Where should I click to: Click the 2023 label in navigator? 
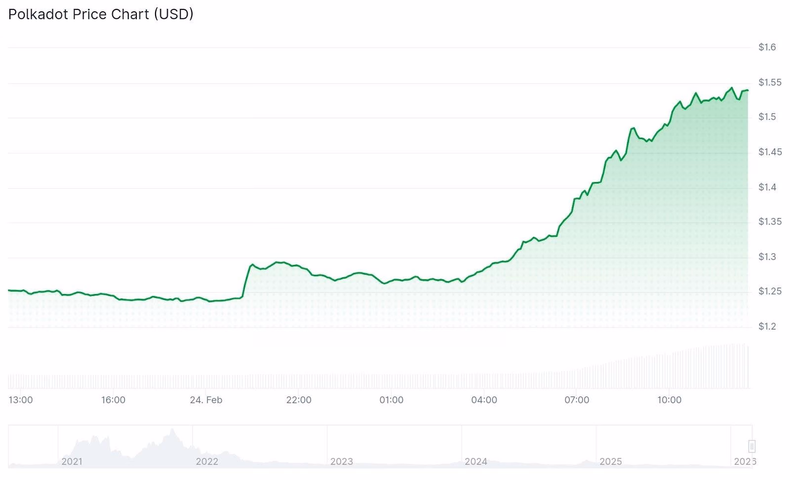point(341,462)
